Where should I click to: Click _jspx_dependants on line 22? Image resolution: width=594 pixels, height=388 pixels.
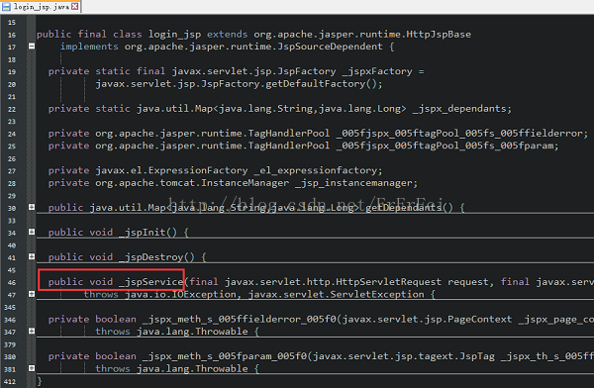[x=458, y=109]
